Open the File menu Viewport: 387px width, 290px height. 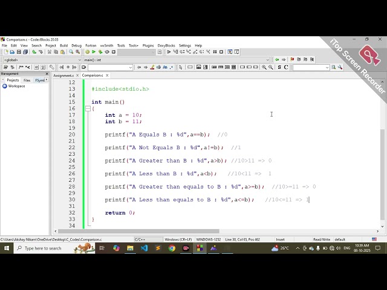click(4, 46)
